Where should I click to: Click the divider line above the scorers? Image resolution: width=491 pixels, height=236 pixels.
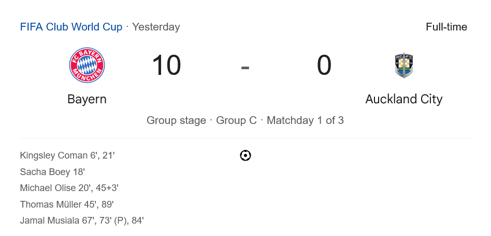click(245, 138)
